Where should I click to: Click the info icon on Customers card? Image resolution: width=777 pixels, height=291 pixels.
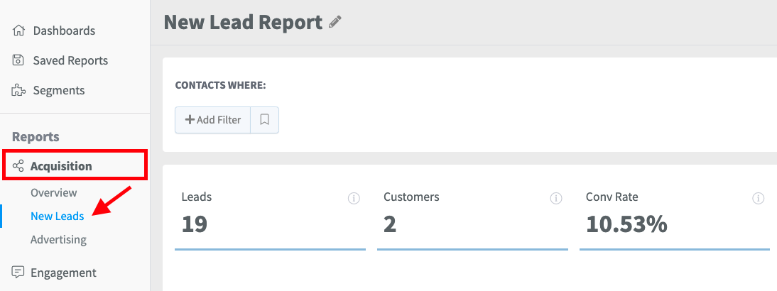pos(556,198)
